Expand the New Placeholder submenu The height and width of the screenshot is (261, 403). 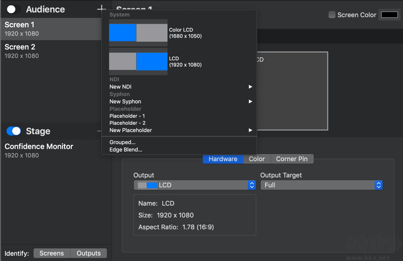(x=179, y=130)
